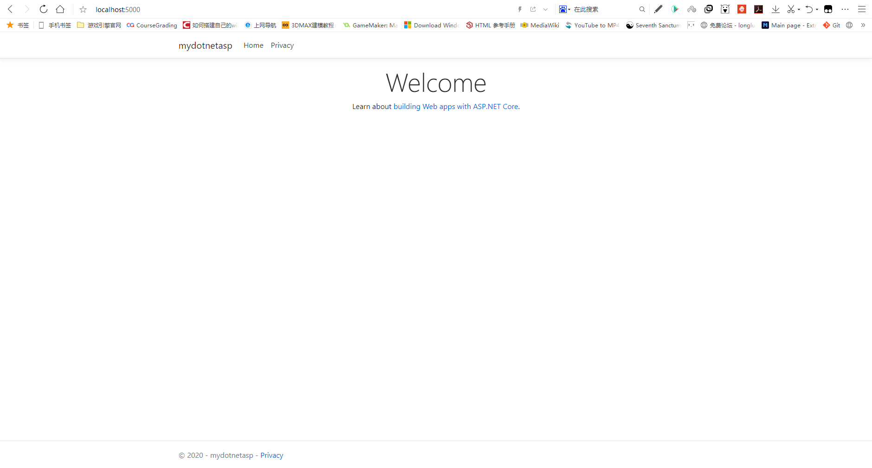This screenshot has width=872, height=468.
Task: Open the MediaWiki bookmark
Action: point(540,25)
